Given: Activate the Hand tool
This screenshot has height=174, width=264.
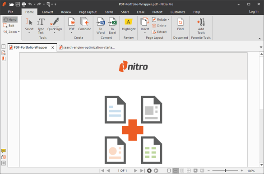Looking at the screenshot, I should tap(10, 19).
